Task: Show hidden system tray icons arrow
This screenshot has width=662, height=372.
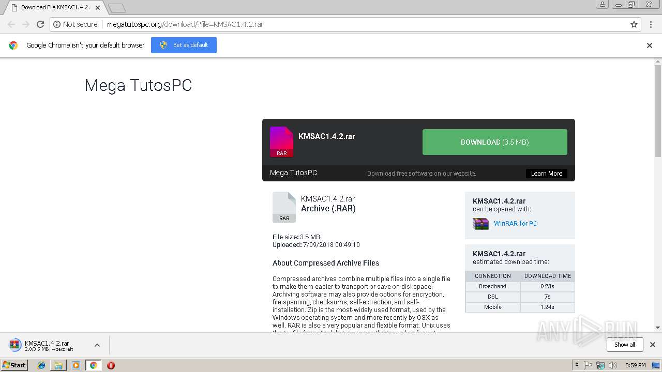Action: click(577, 365)
